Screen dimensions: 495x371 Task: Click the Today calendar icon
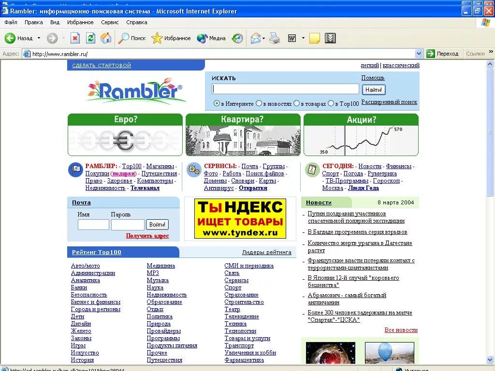point(312,170)
